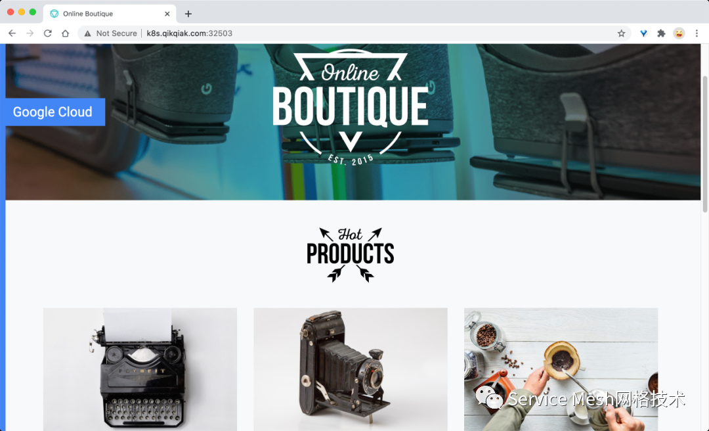This screenshot has width=709, height=431.
Task: Click the page vertical scrollbar
Action: tap(704, 144)
